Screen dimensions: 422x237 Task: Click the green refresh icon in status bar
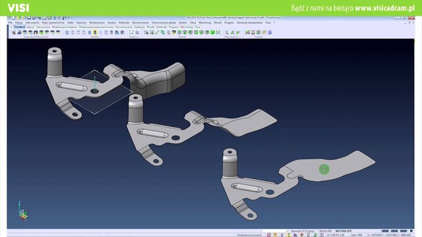click(x=315, y=235)
